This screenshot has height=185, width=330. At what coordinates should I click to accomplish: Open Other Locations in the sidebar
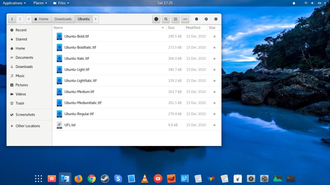pyautogui.click(x=28, y=126)
